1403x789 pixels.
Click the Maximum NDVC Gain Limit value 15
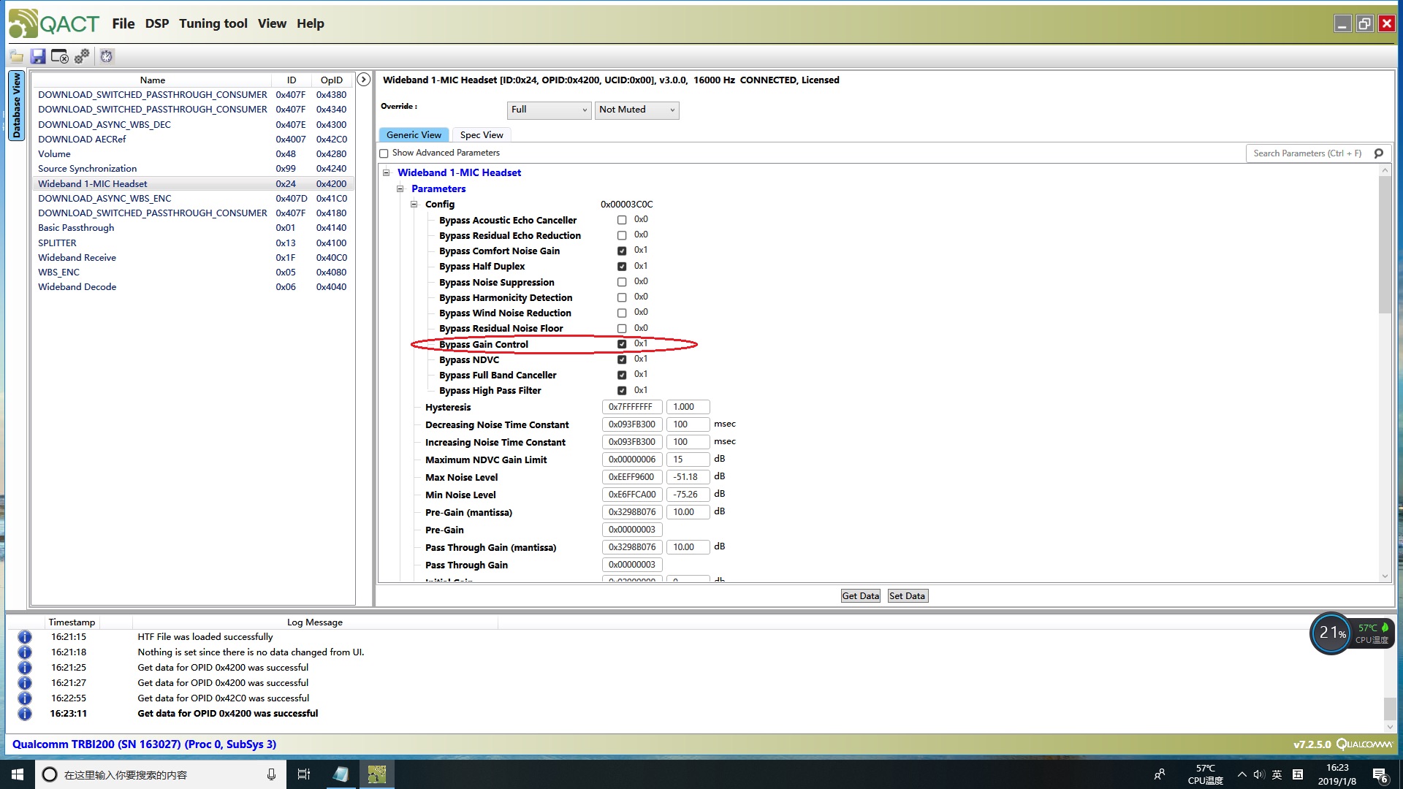click(x=688, y=460)
